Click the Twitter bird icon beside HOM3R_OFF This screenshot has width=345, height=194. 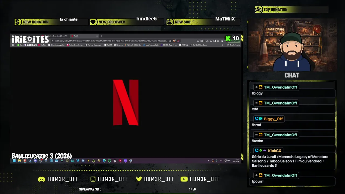[x=139, y=179]
